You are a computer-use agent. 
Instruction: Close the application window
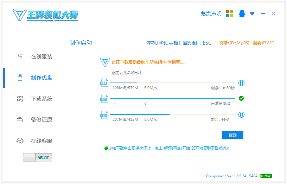[x=274, y=14]
